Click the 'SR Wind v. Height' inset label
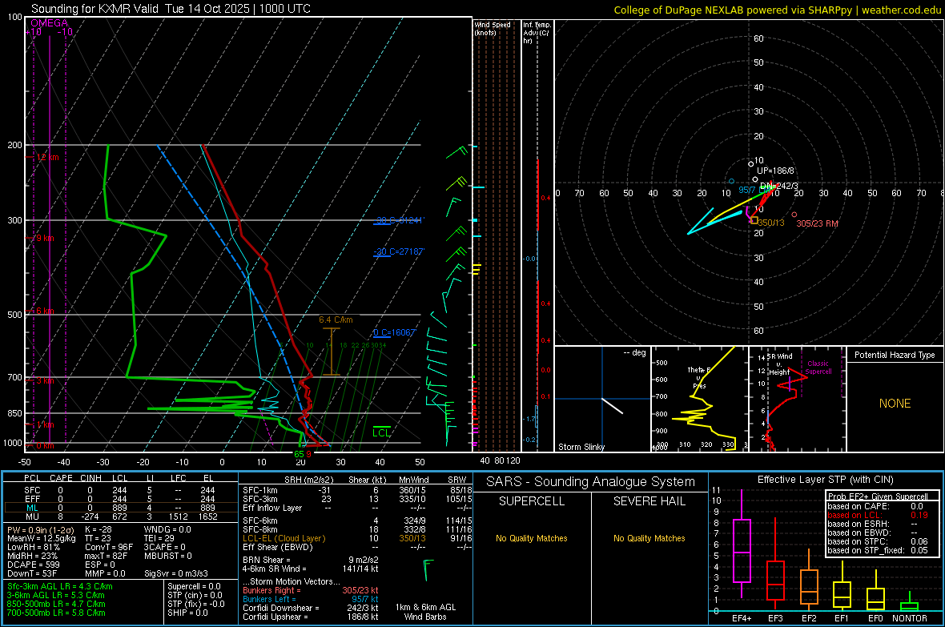 (779, 364)
